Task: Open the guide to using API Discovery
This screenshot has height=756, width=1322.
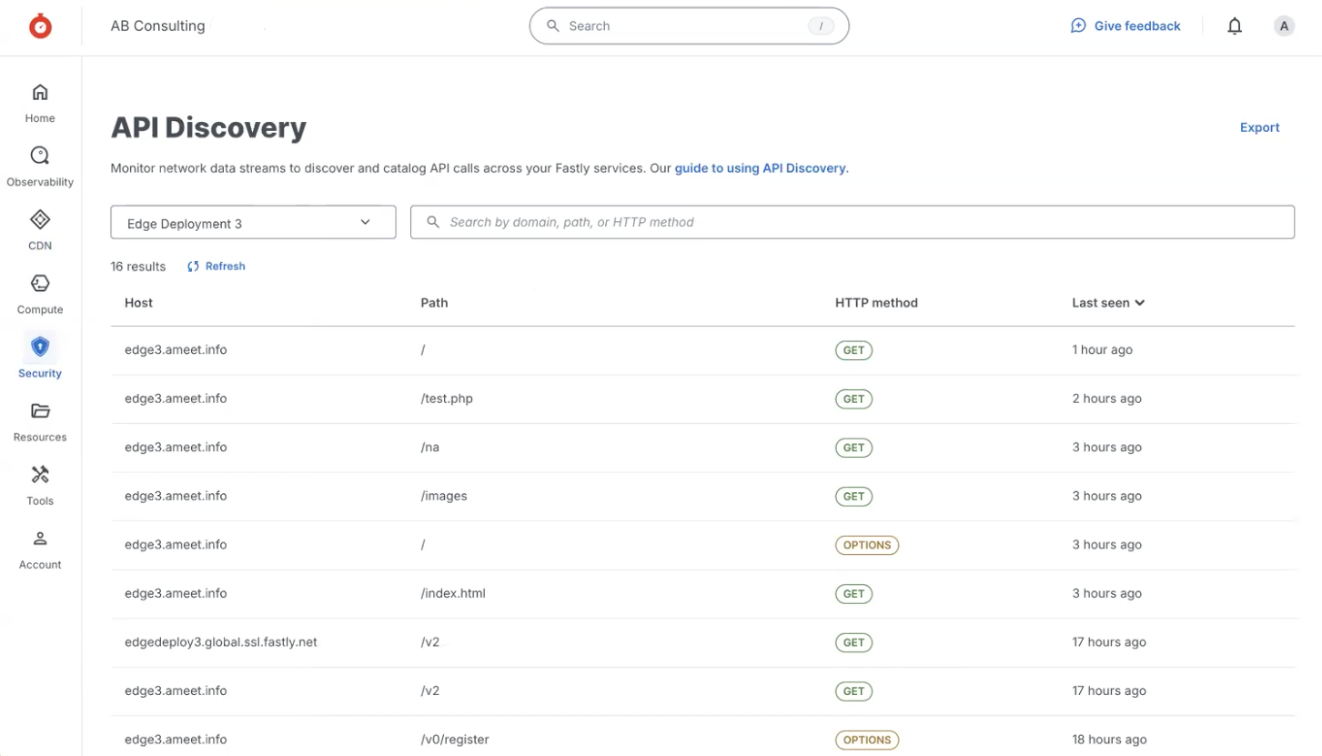Action: coord(761,168)
